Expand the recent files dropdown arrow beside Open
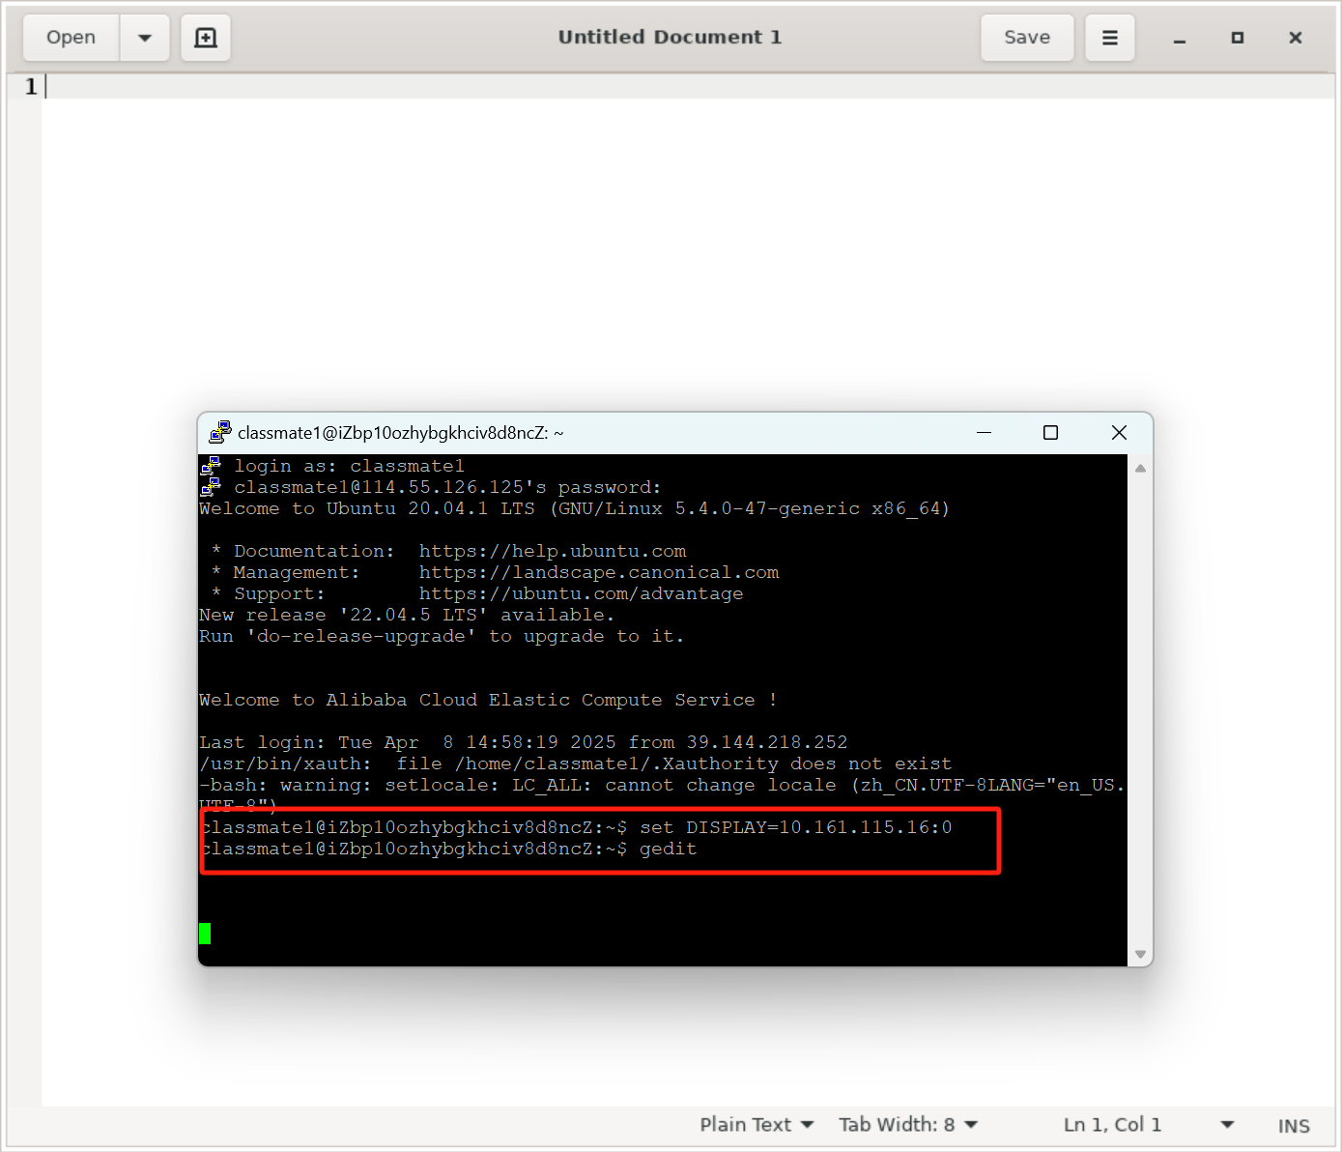 145,38
